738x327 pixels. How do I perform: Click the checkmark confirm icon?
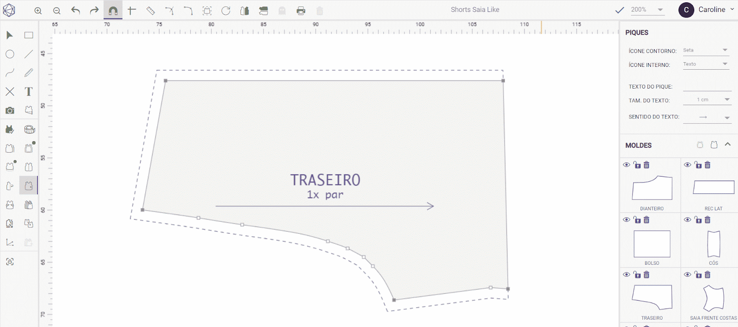coord(619,10)
